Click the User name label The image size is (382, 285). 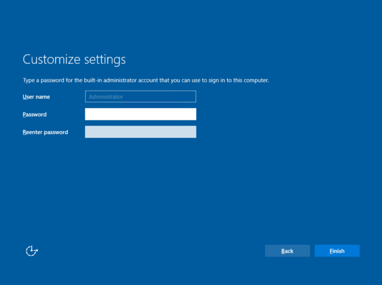36,97
